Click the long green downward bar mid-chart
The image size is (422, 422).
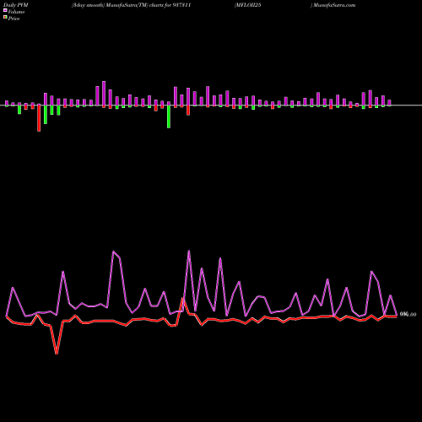point(169,116)
